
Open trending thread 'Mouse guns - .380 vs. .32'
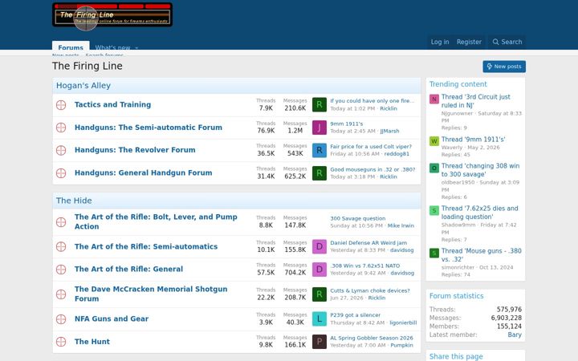tap(482, 255)
